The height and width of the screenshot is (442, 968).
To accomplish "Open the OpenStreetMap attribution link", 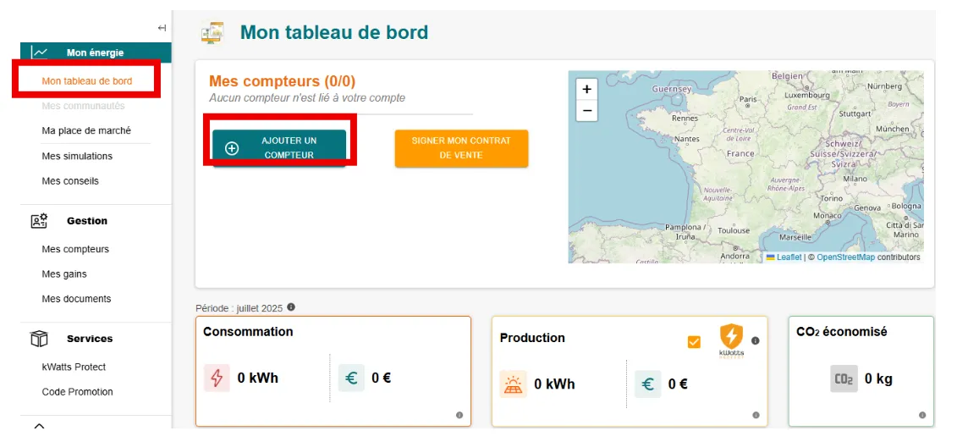I will click(x=845, y=257).
